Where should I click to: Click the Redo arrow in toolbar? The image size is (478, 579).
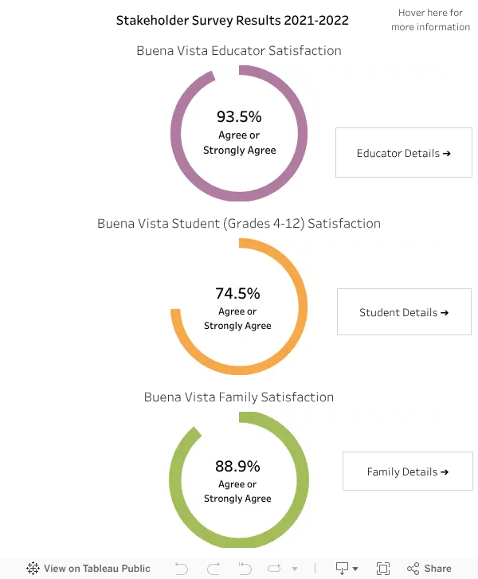coord(214,569)
